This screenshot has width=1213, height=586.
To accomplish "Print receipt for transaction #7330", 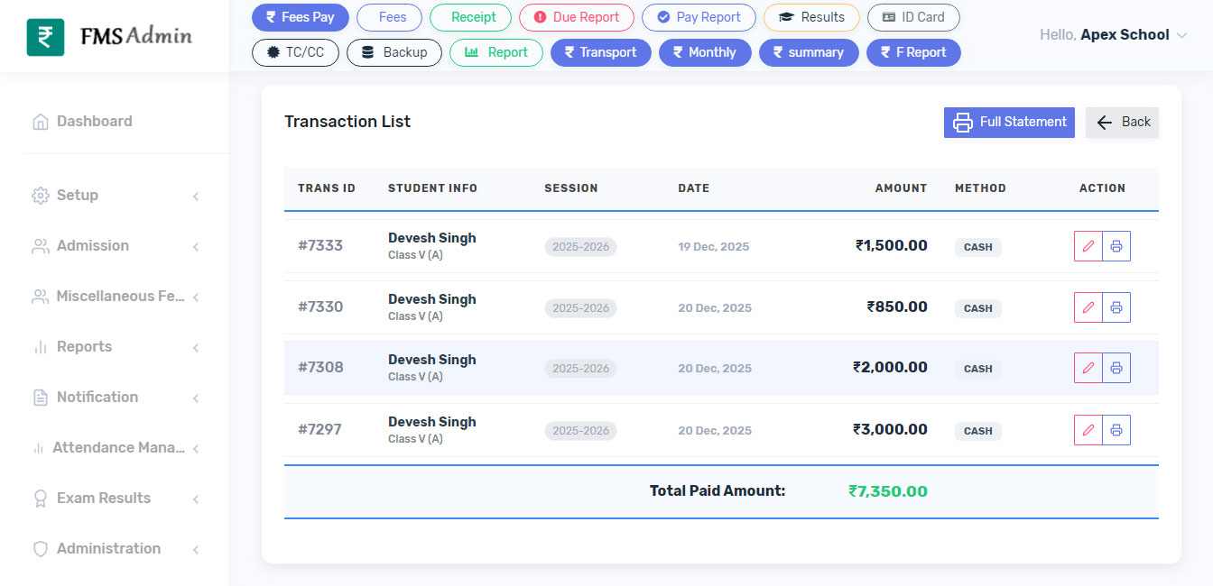I will [x=1116, y=307].
